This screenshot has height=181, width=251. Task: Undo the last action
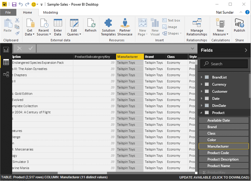click(x=21, y=4)
